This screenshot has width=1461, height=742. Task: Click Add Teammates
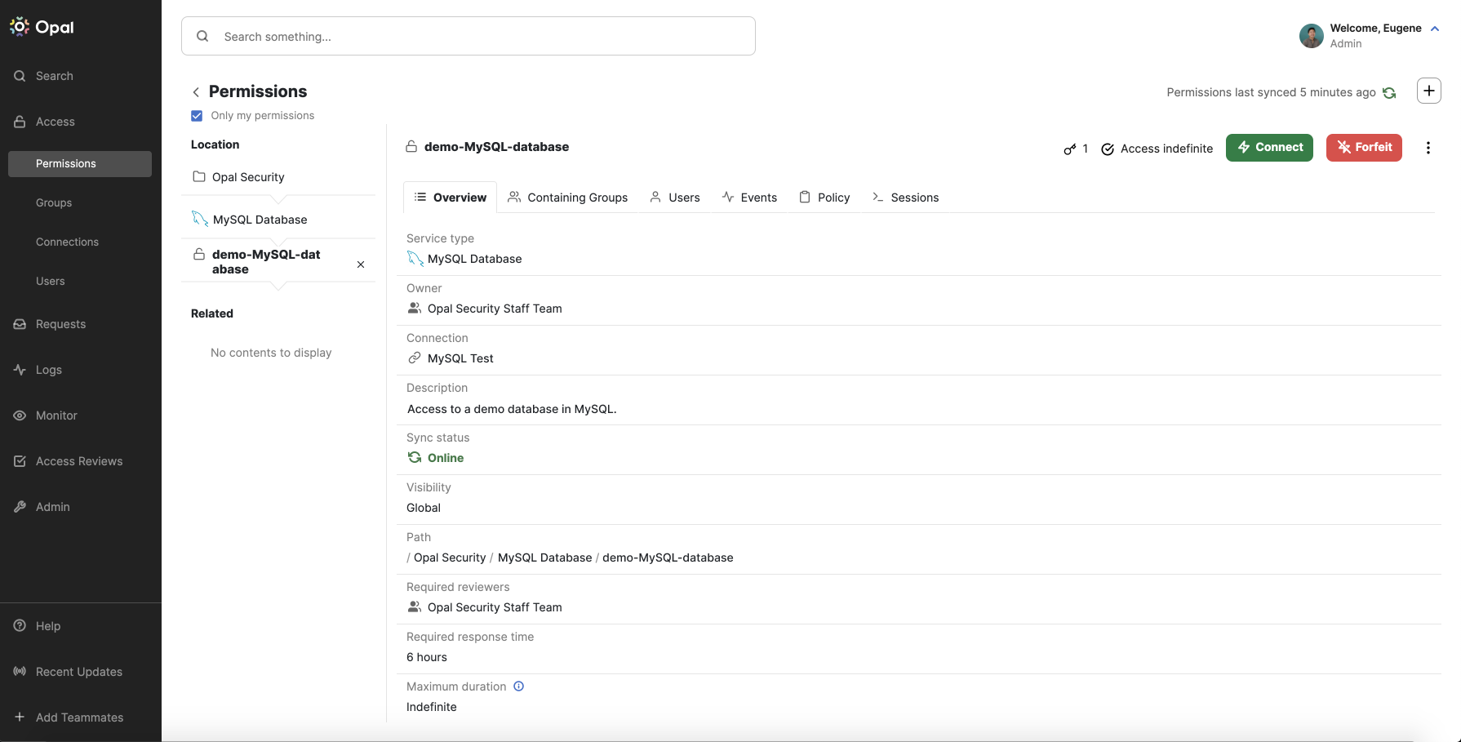tap(80, 718)
